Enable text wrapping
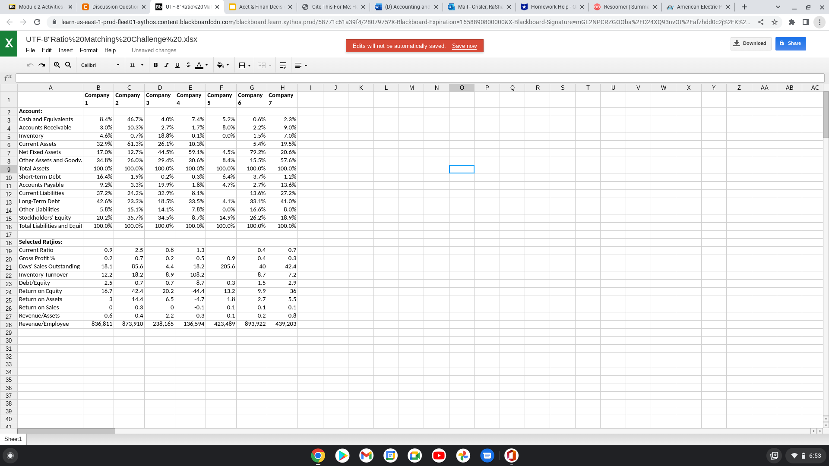The width and height of the screenshot is (829, 466). tap(283, 65)
